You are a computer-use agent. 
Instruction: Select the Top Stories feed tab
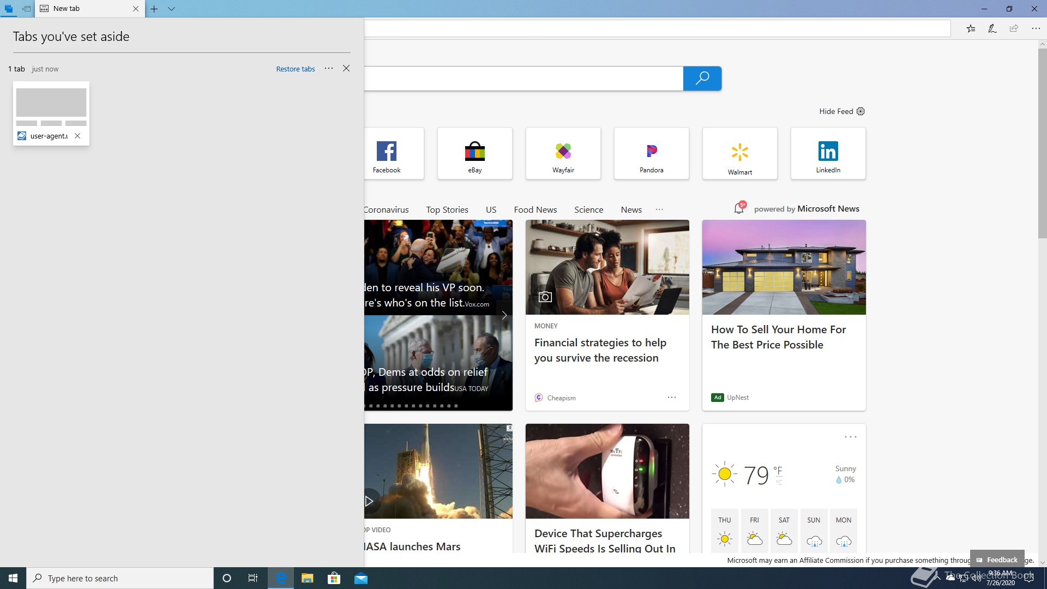447,209
